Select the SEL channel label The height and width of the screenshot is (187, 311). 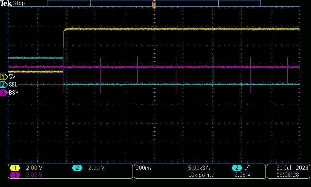[x=13, y=85]
